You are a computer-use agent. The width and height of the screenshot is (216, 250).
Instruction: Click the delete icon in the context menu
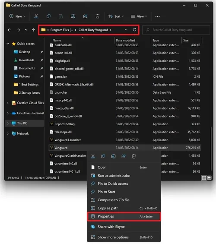133,156
